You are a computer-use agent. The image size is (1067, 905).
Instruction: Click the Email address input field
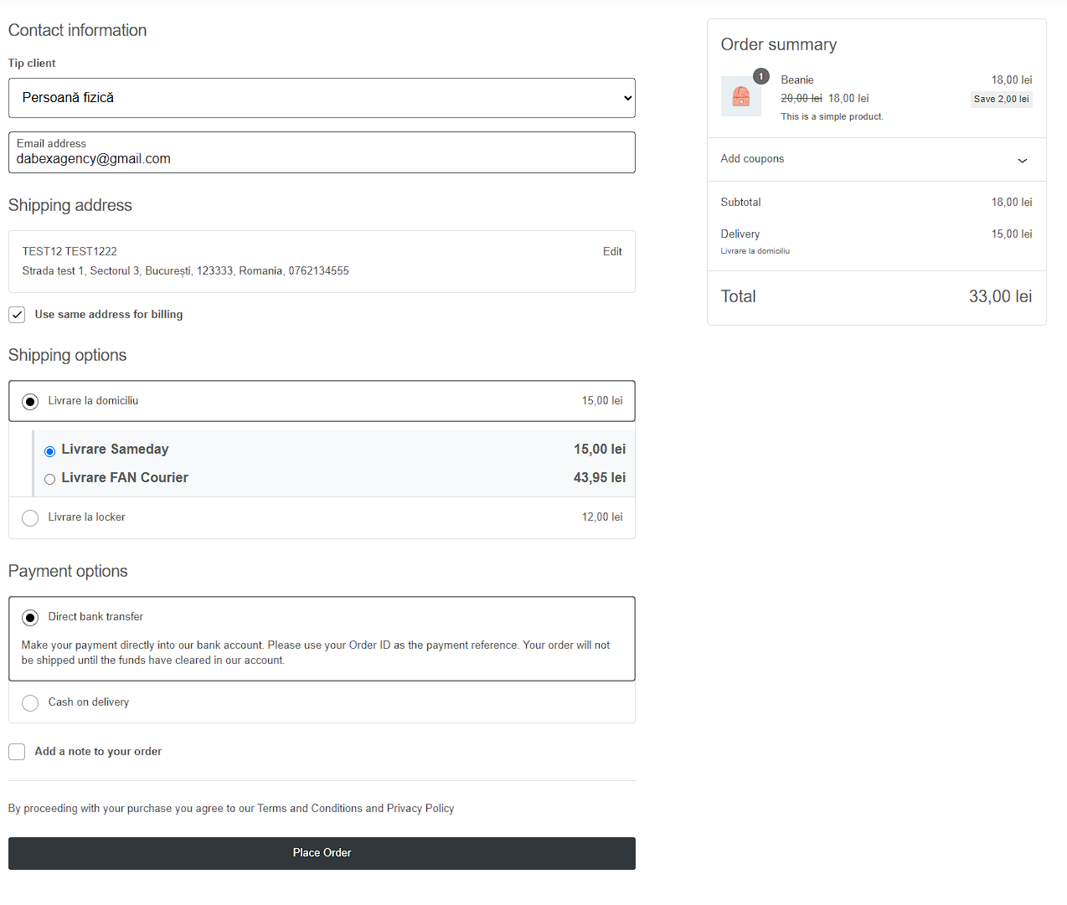322,152
